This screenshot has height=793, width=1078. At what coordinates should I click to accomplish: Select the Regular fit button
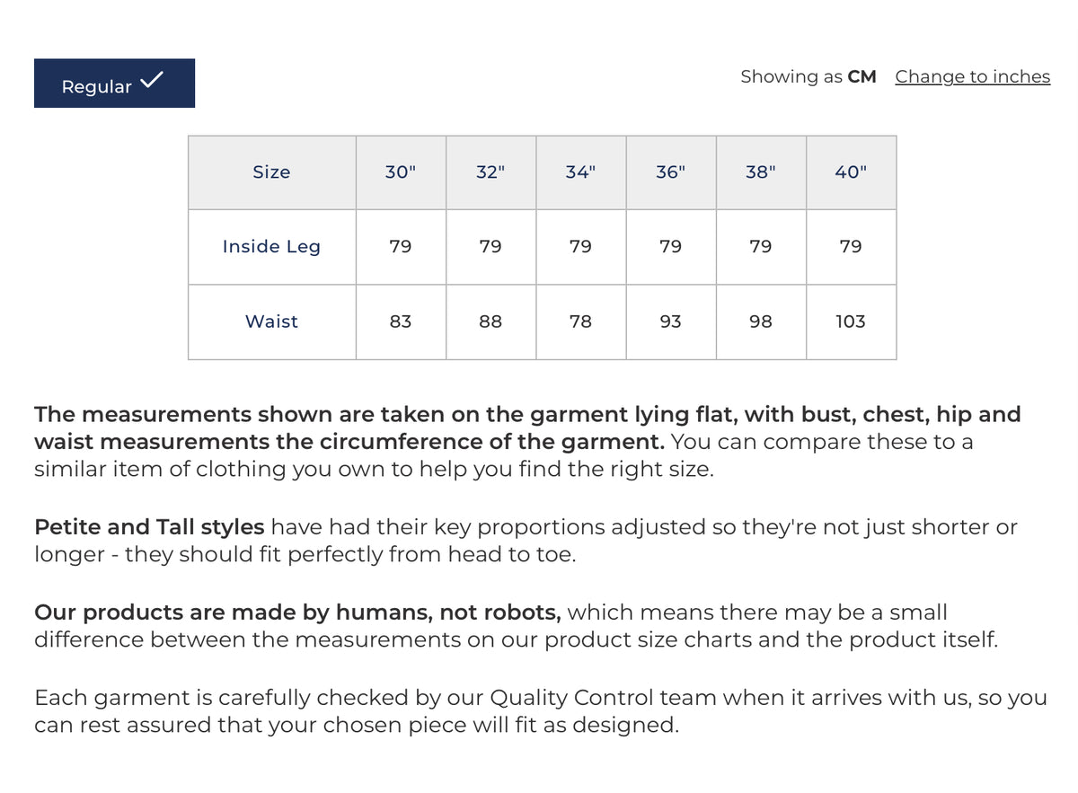point(114,84)
